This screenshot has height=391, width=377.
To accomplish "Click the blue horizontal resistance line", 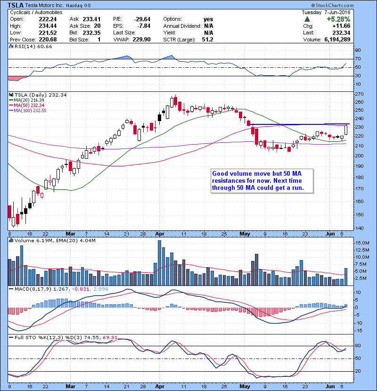I will pos(299,124).
